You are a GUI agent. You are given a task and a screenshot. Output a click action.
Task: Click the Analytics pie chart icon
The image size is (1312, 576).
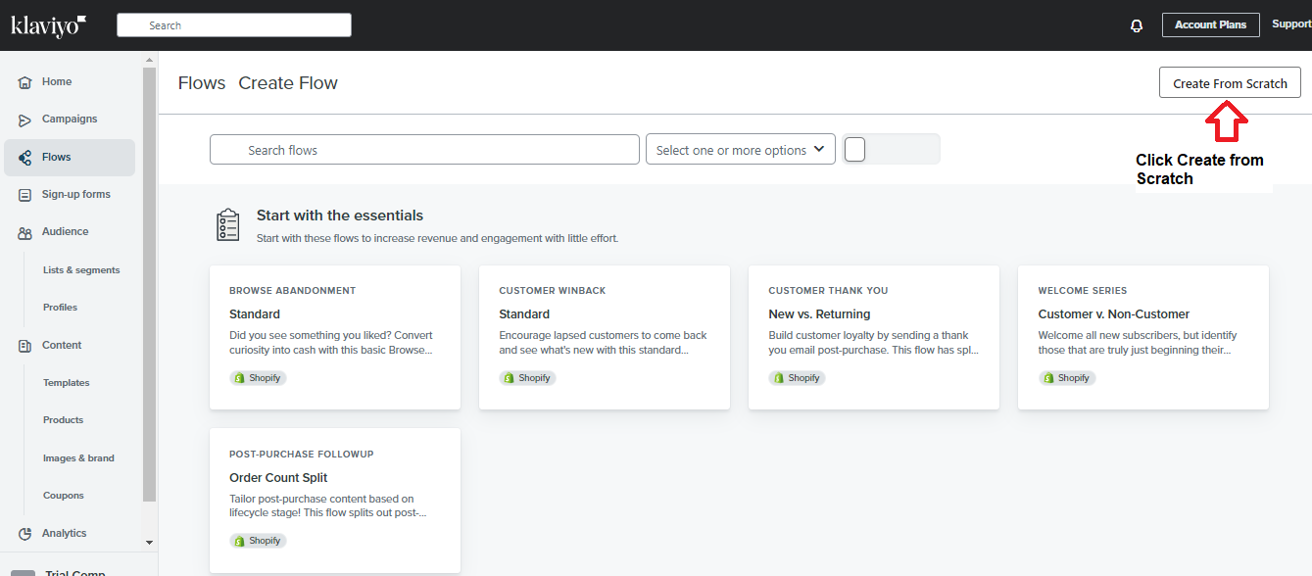[x=25, y=534]
